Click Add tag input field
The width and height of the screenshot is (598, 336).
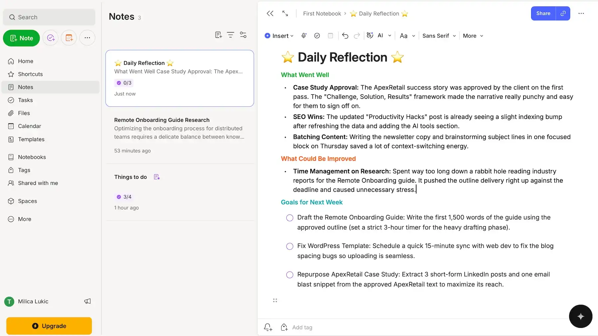[x=302, y=327]
